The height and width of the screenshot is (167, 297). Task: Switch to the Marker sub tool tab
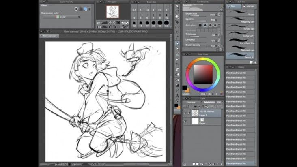pos(248,6)
